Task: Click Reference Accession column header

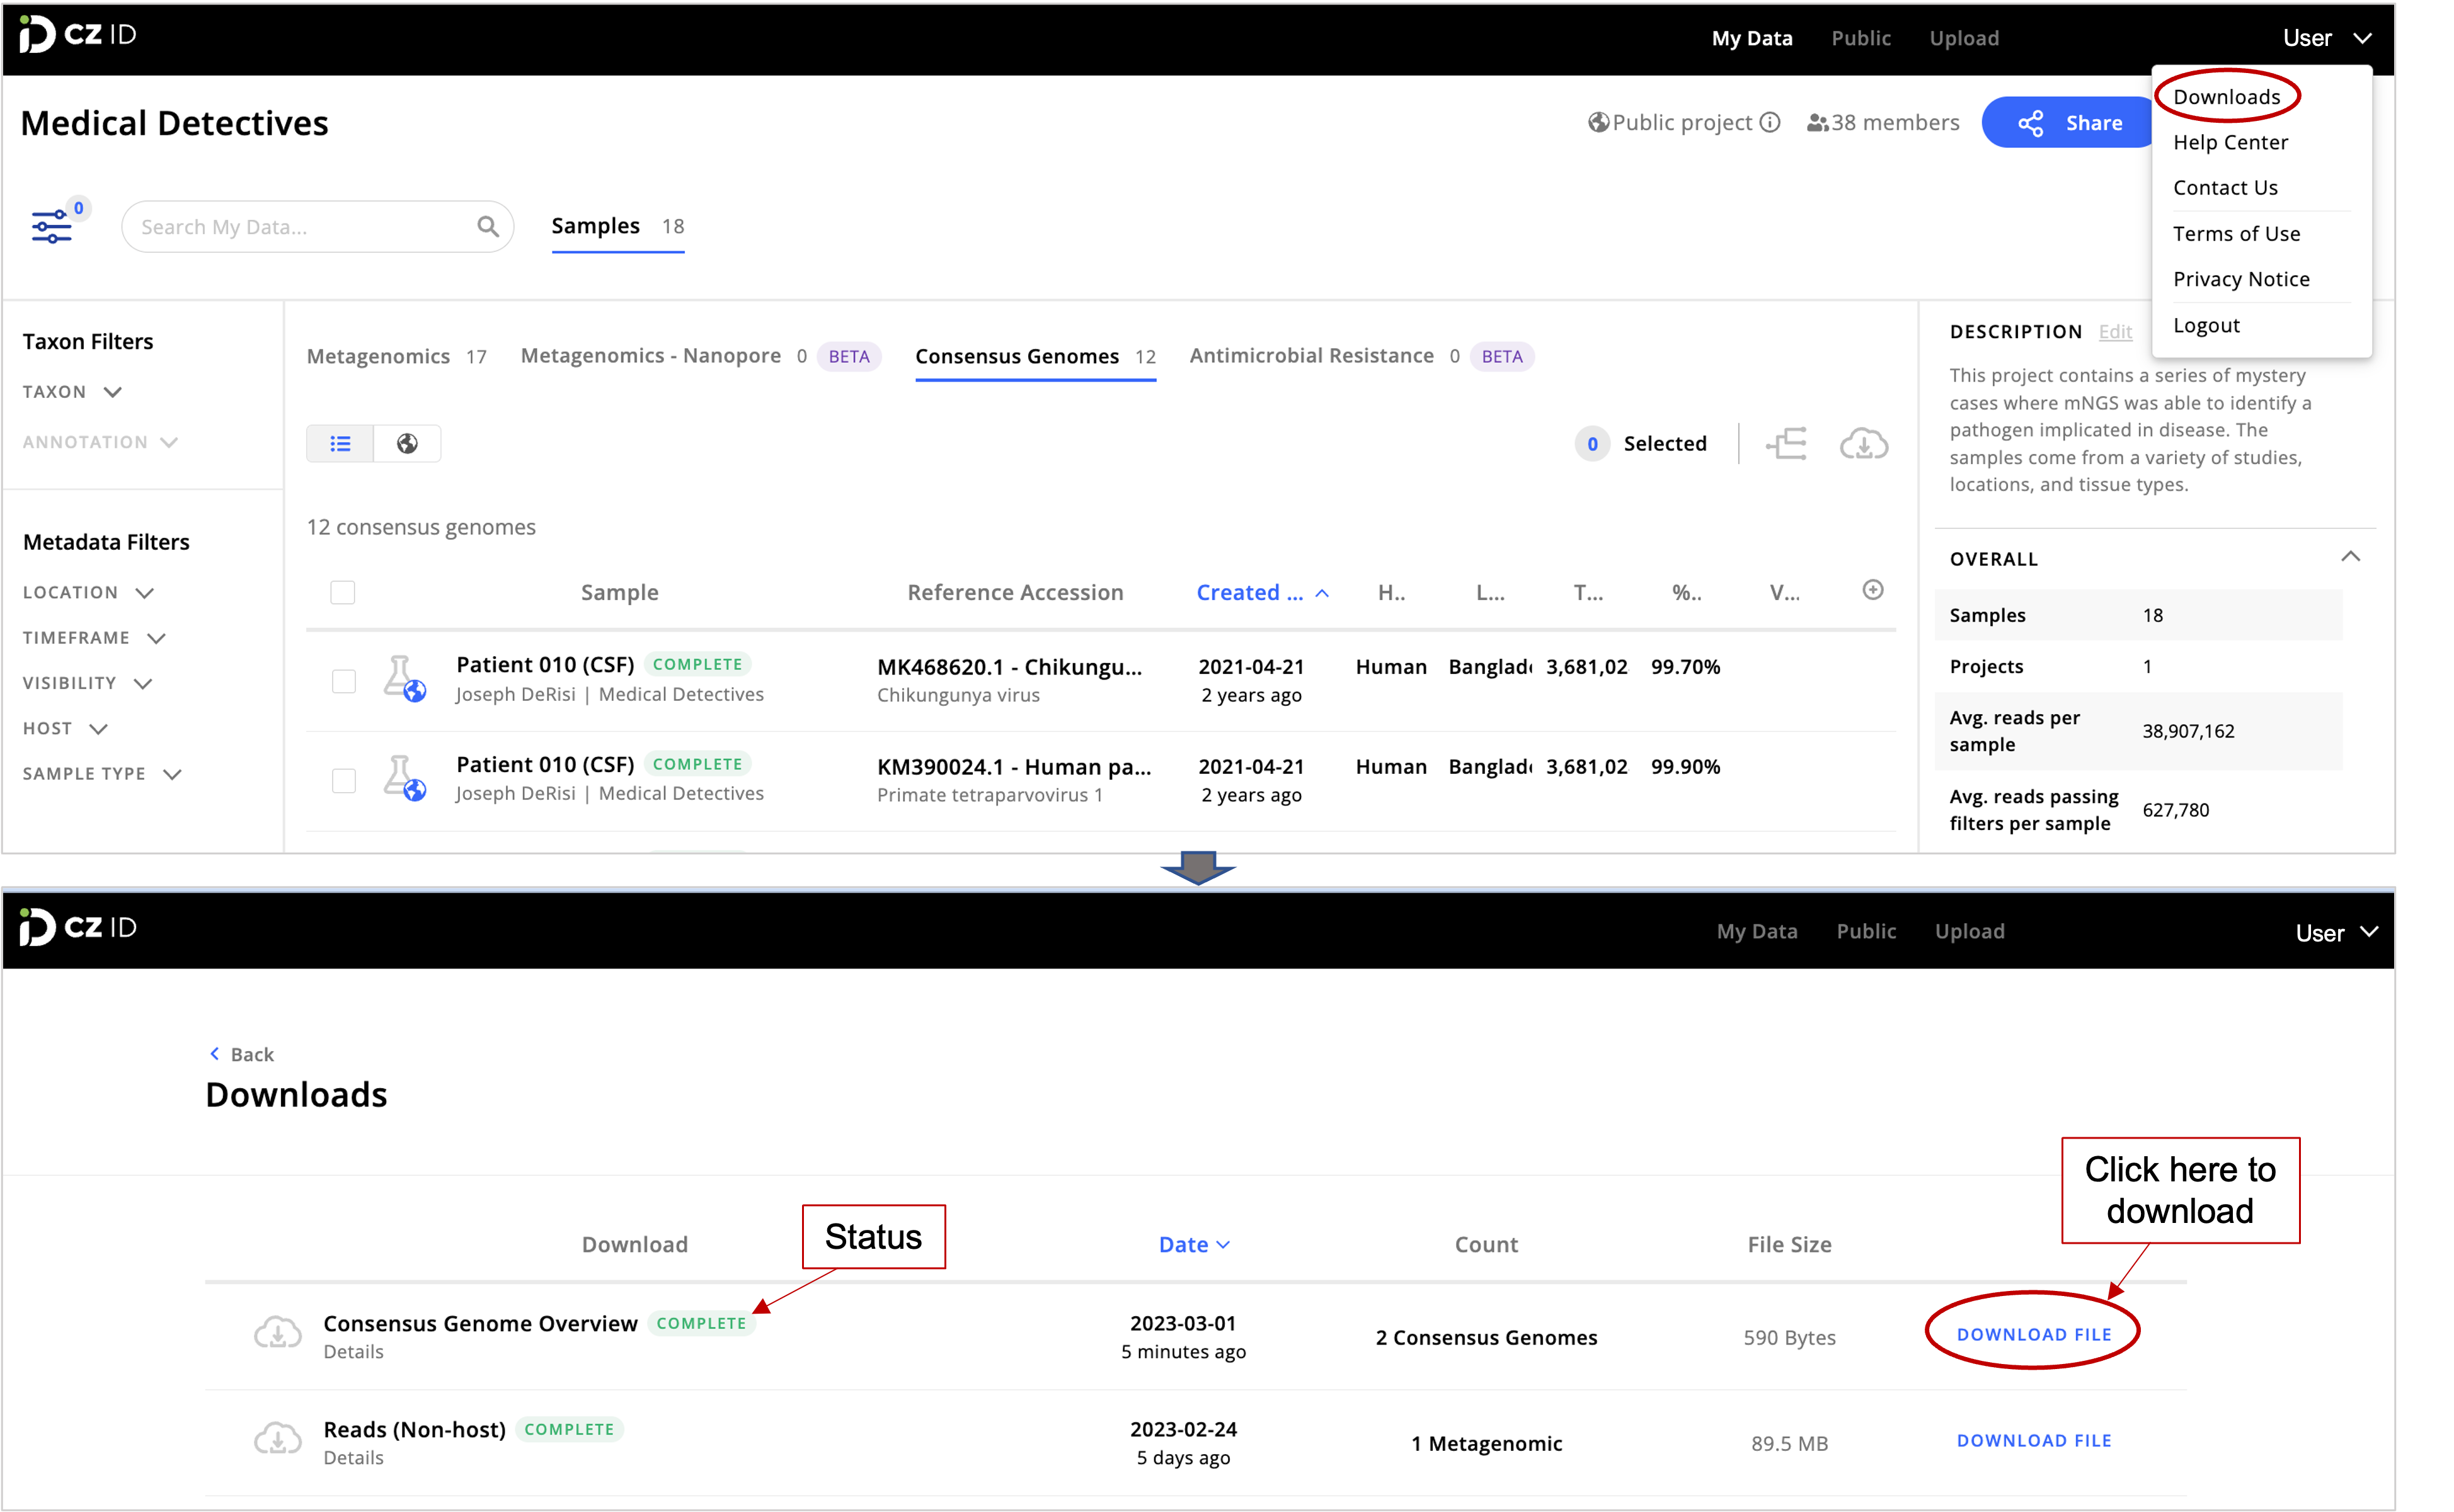Action: [x=1016, y=593]
